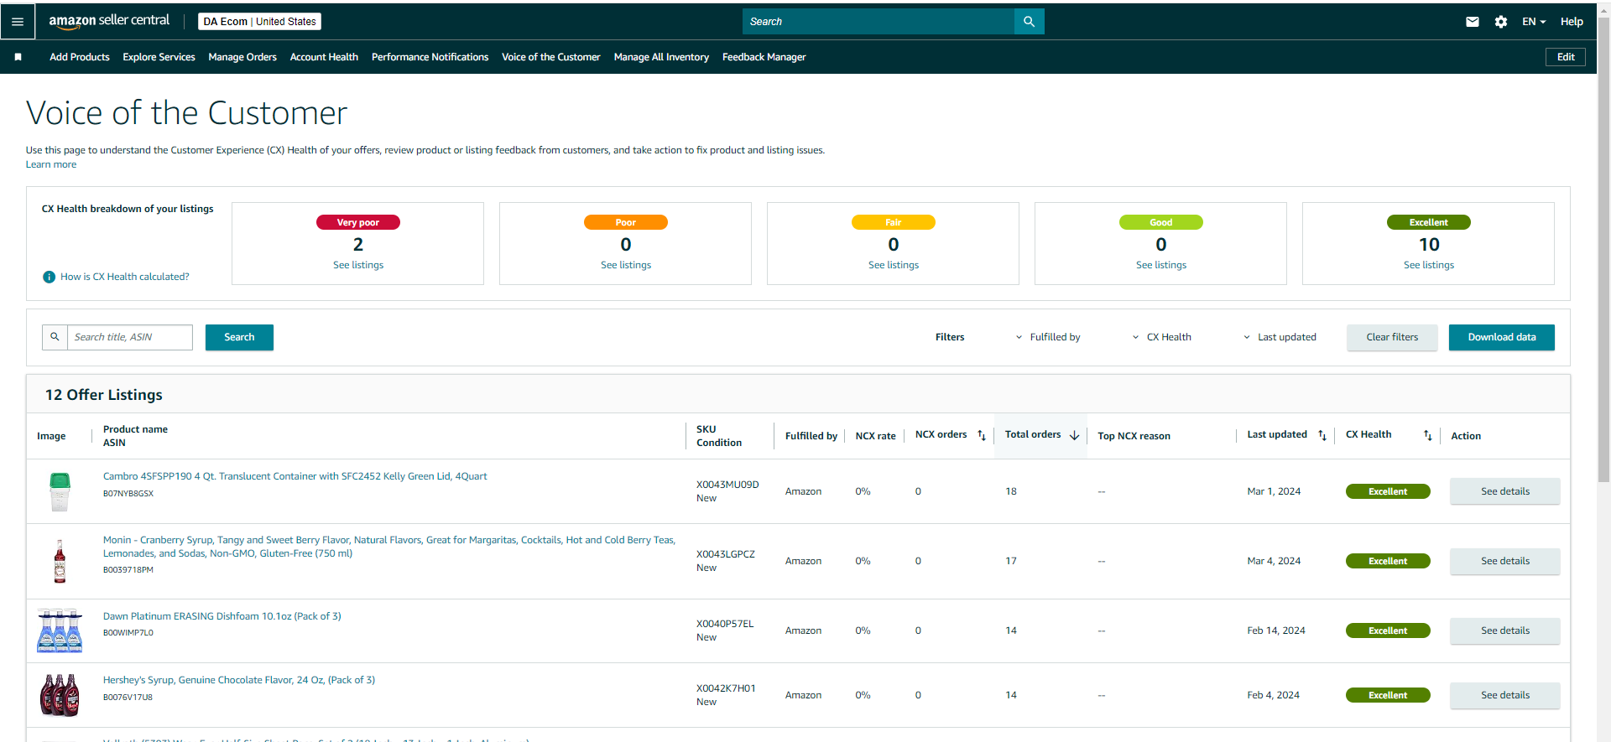
Task: Click SKU X0040P57EL
Action: (725, 624)
